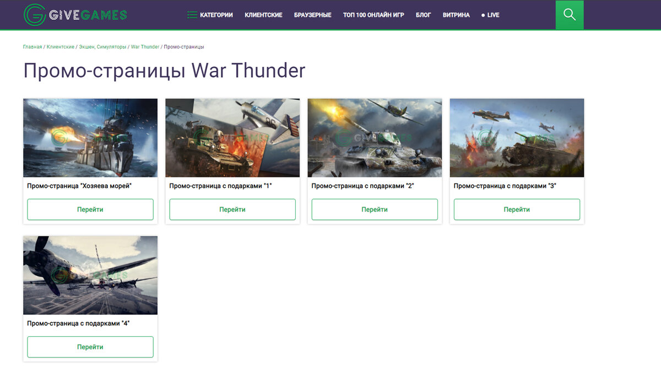Open the Блог menu item
Viewport: 661px width, 372px height.
[x=424, y=15]
